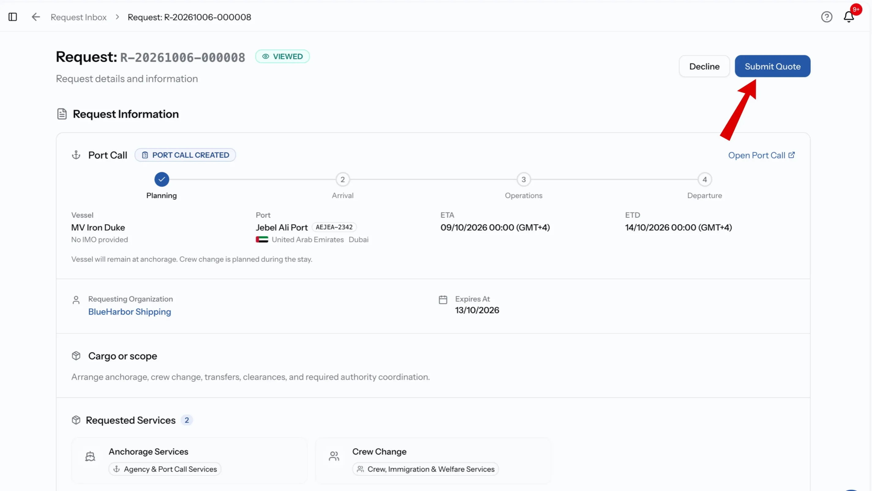Screen dimensions: 872x491
Task: Click ETA value '09/10/2026 00:00 (GMT+4)'
Action: 495,227
